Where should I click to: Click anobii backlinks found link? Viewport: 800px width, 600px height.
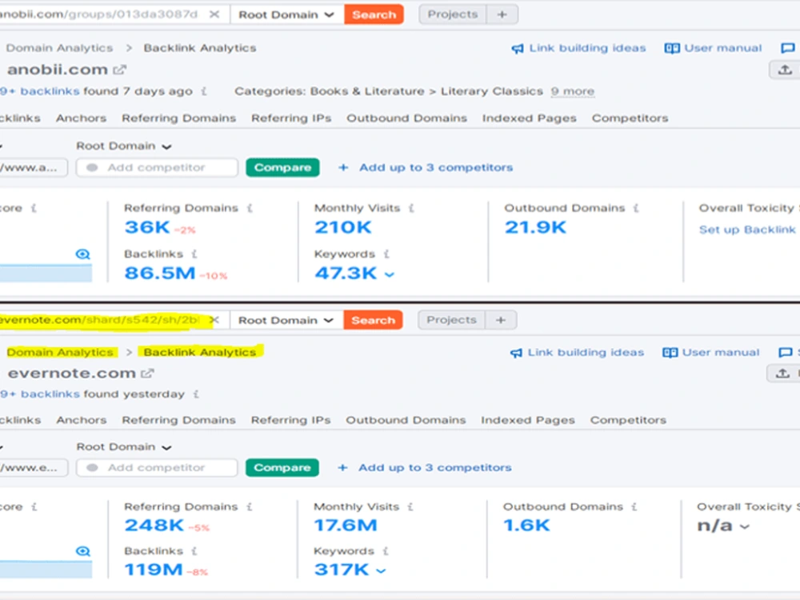click(40, 91)
